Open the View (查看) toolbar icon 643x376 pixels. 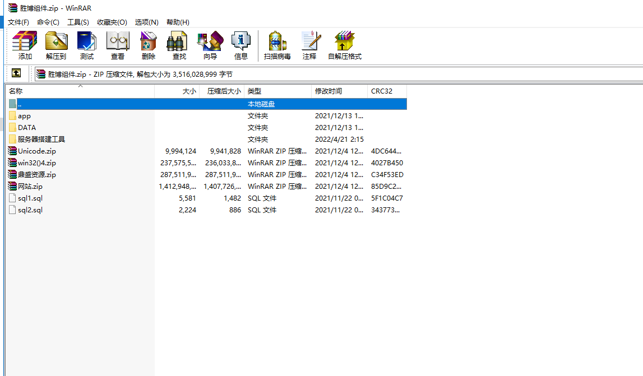[x=118, y=45]
